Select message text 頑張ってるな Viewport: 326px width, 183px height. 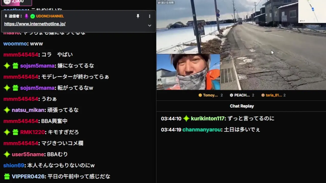[x=63, y=110]
